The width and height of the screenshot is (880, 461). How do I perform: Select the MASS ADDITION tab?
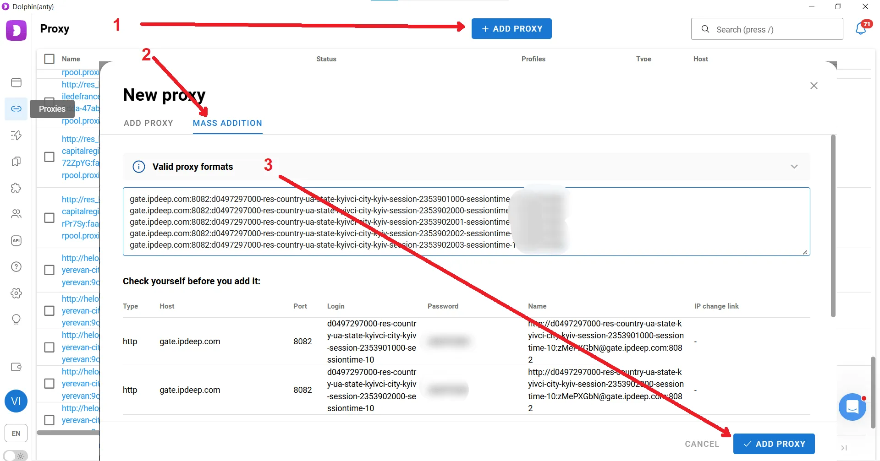point(227,123)
